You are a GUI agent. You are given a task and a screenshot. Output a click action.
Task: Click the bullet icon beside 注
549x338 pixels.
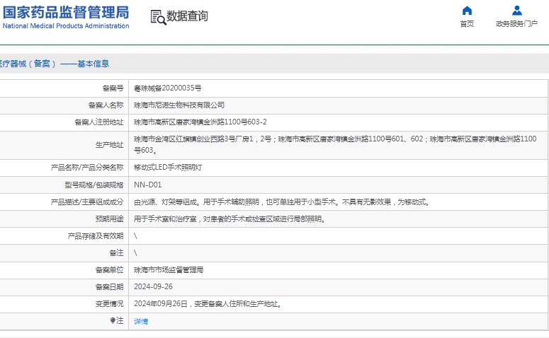(113, 320)
